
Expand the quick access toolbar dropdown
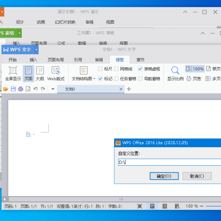pos(53,89)
